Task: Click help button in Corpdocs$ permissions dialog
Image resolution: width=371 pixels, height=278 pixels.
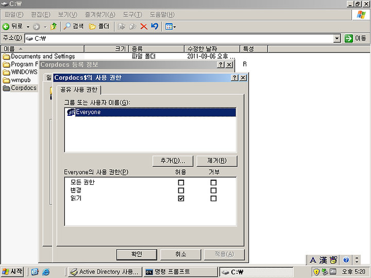Action: (x=234, y=78)
